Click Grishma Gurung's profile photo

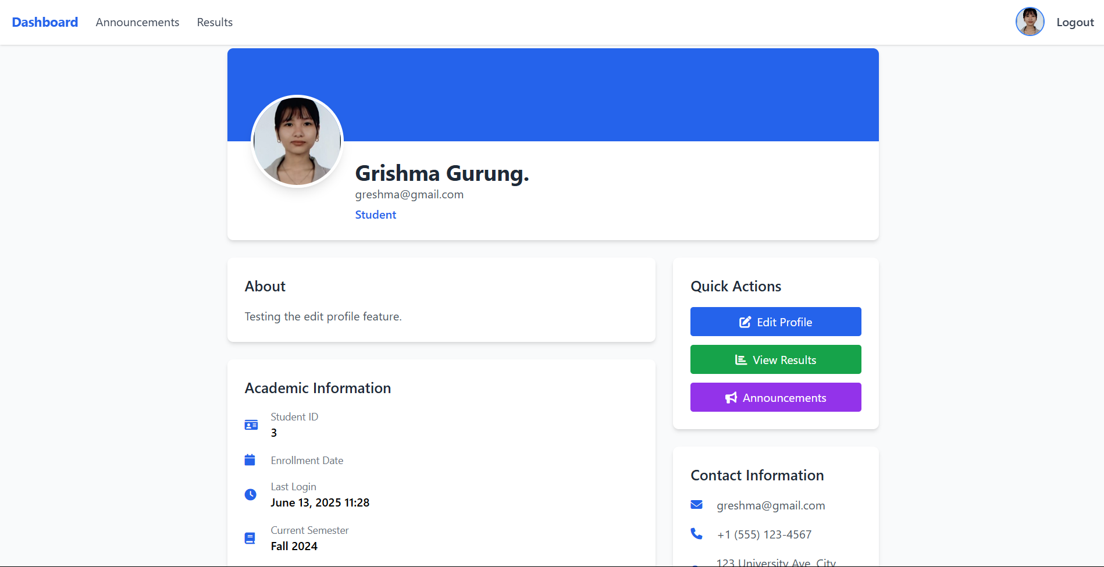pos(297,141)
